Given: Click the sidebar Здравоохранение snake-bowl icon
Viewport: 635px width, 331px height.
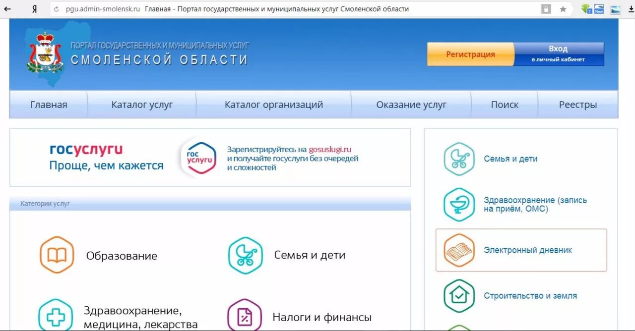Looking at the screenshot, I should [458, 204].
